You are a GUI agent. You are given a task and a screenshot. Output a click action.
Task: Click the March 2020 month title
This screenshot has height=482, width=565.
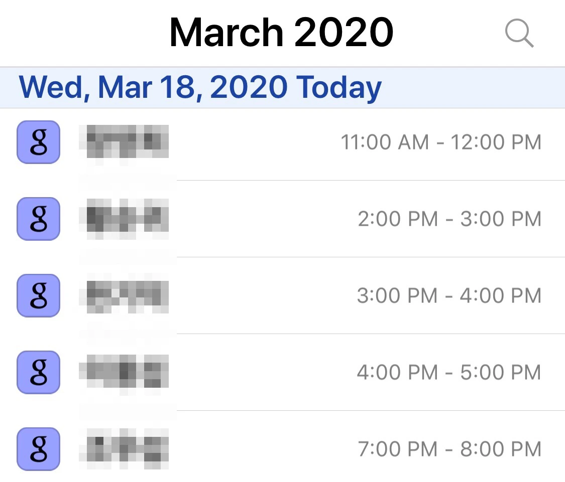281,33
